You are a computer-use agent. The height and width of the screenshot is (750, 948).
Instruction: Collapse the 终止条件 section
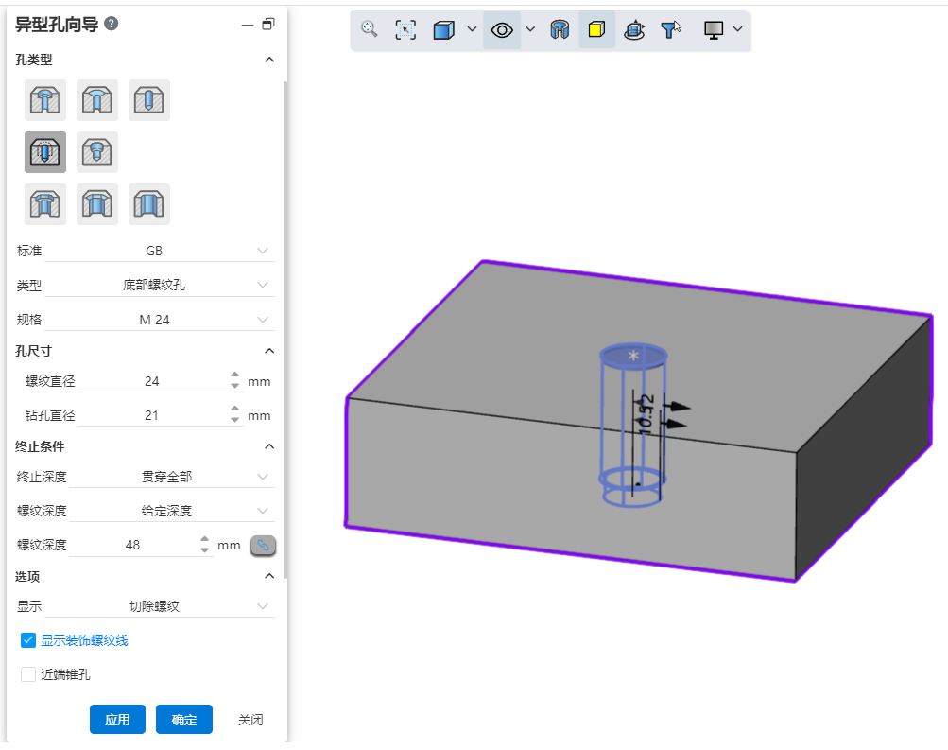(x=268, y=446)
